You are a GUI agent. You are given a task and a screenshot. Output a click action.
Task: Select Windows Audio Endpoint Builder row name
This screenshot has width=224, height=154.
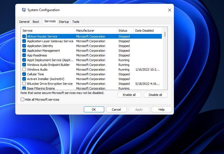pyautogui.click(x=48, y=64)
